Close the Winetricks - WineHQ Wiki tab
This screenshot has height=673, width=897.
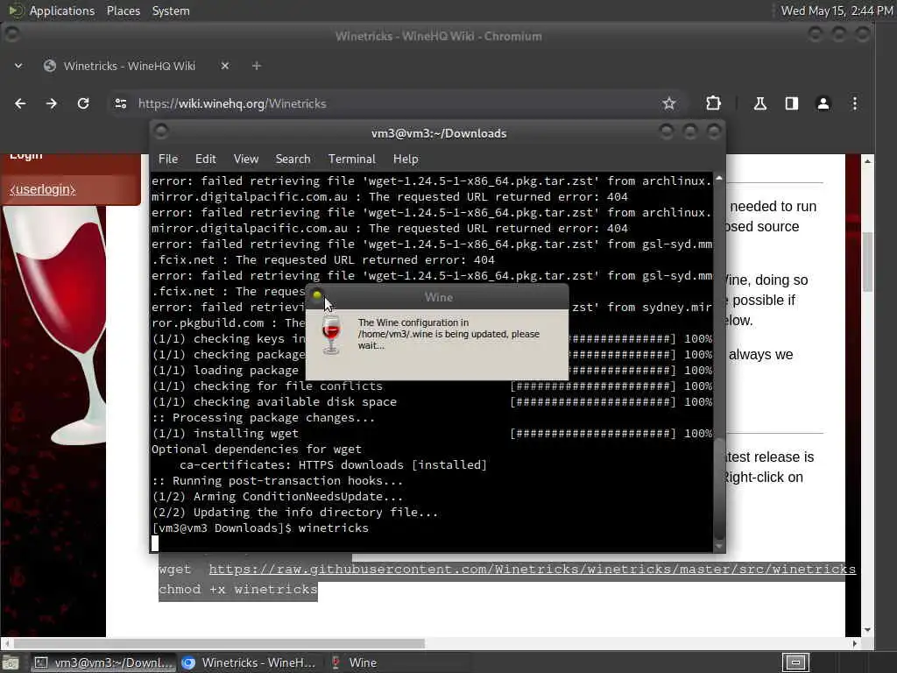(225, 66)
